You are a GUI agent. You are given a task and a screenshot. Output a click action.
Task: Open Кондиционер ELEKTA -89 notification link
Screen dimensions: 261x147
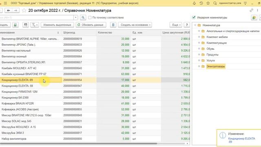(241, 140)
